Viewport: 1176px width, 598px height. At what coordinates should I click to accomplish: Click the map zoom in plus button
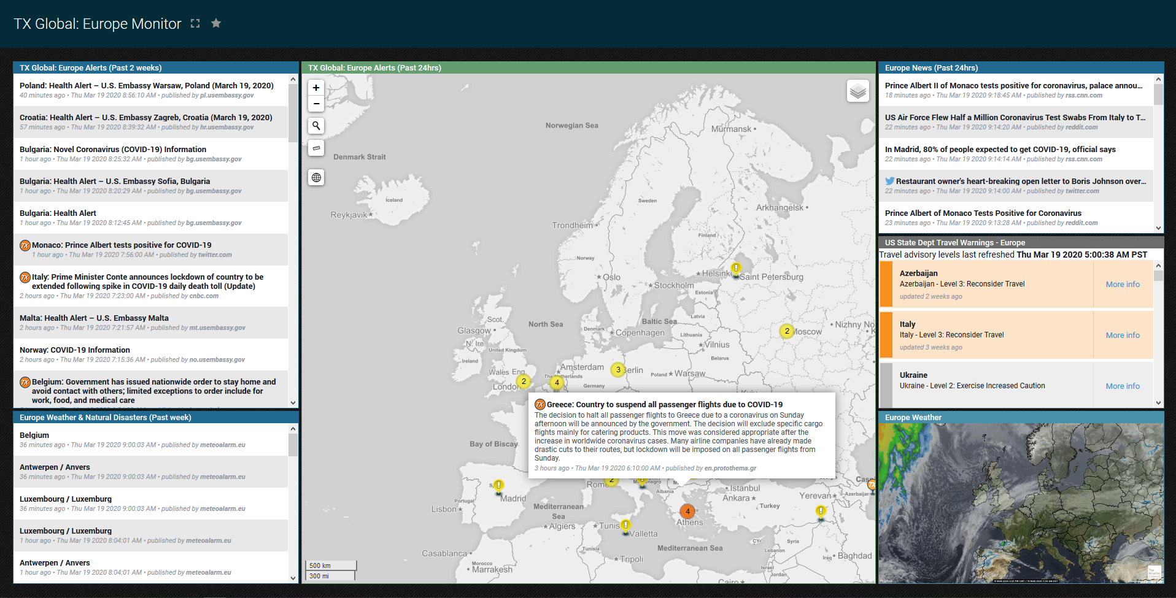pyautogui.click(x=316, y=88)
